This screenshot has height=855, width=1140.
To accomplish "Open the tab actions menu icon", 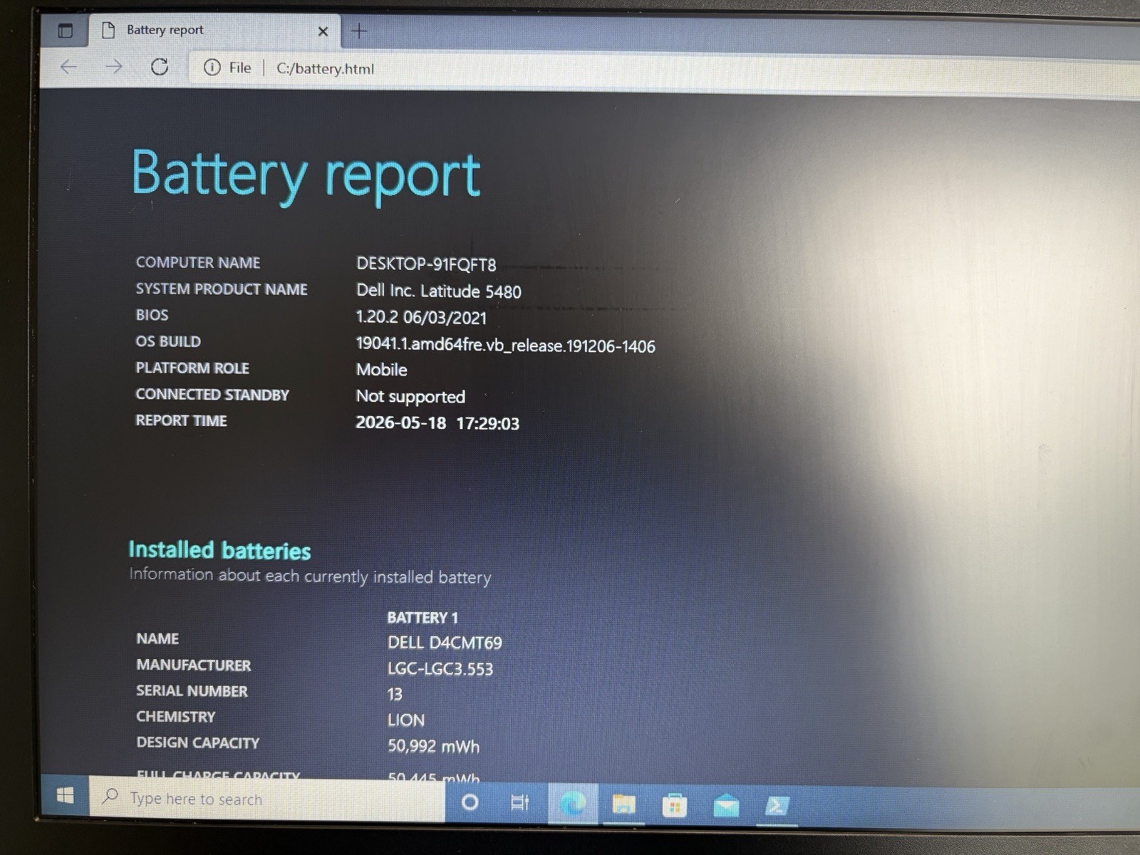I will (65, 31).
